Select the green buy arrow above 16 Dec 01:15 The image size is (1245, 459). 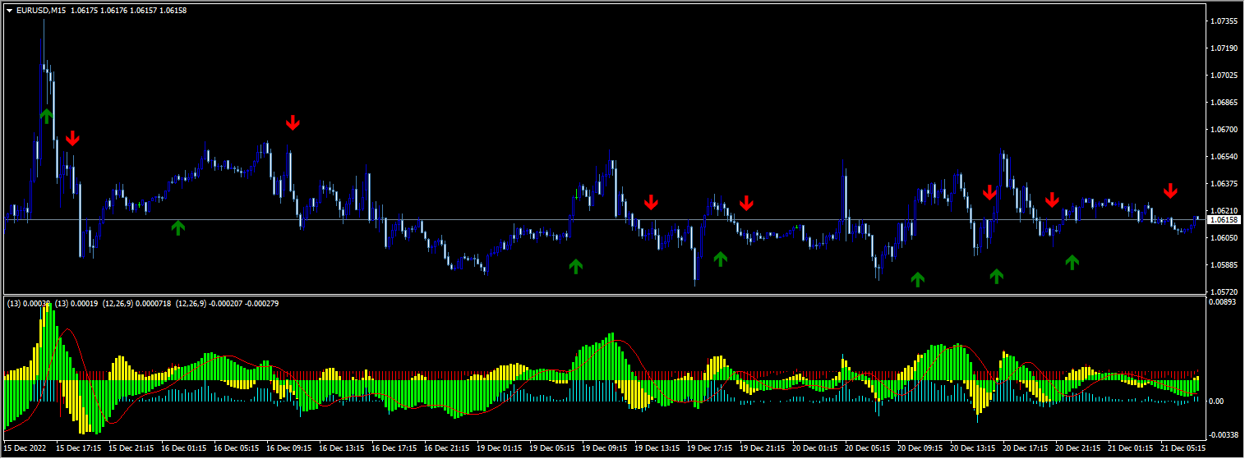click(178, 227)
